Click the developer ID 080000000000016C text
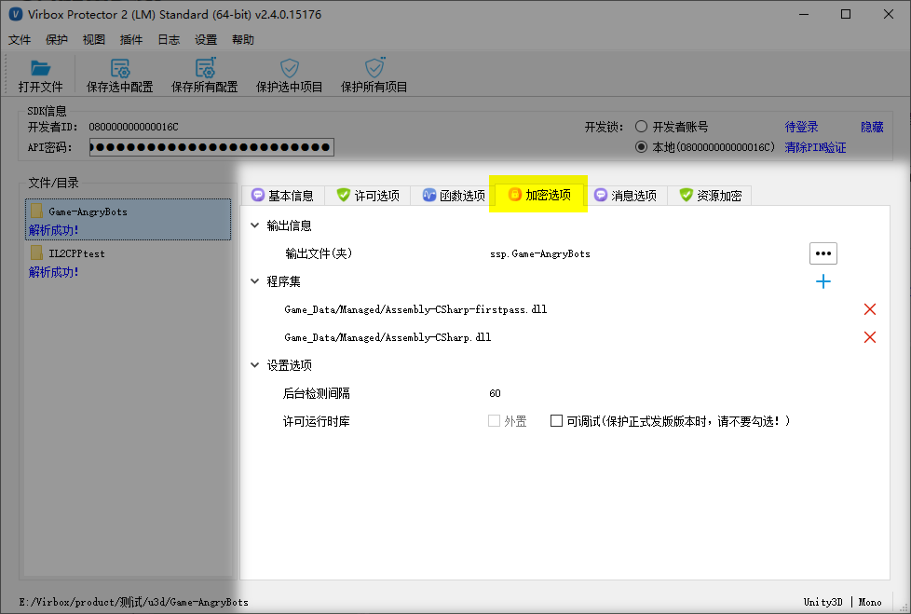 click(x=133, y=127)
